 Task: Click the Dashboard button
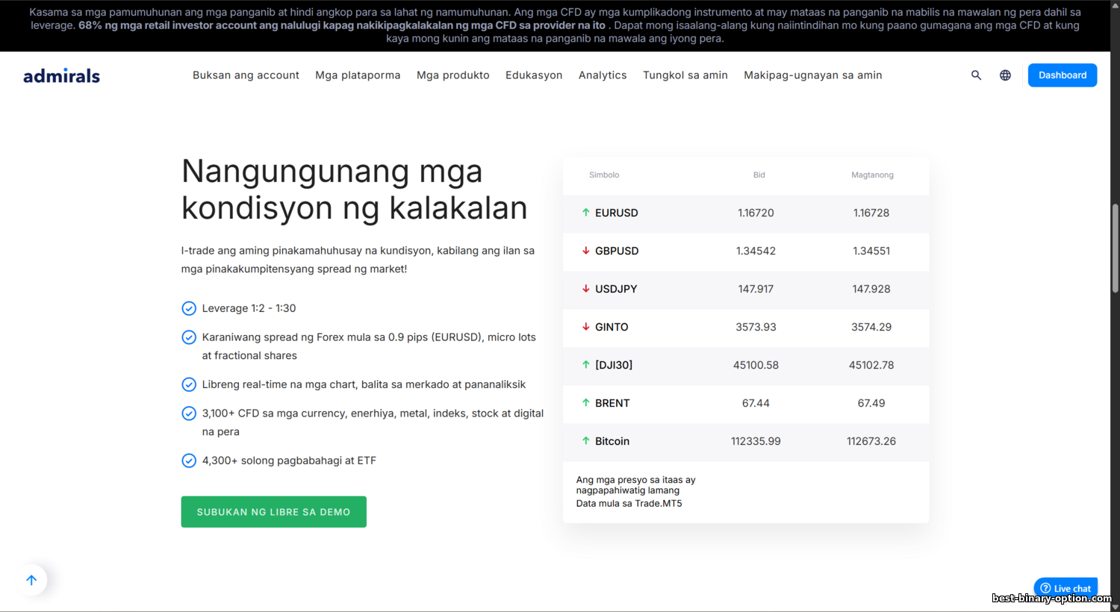tap(1062, 75)
